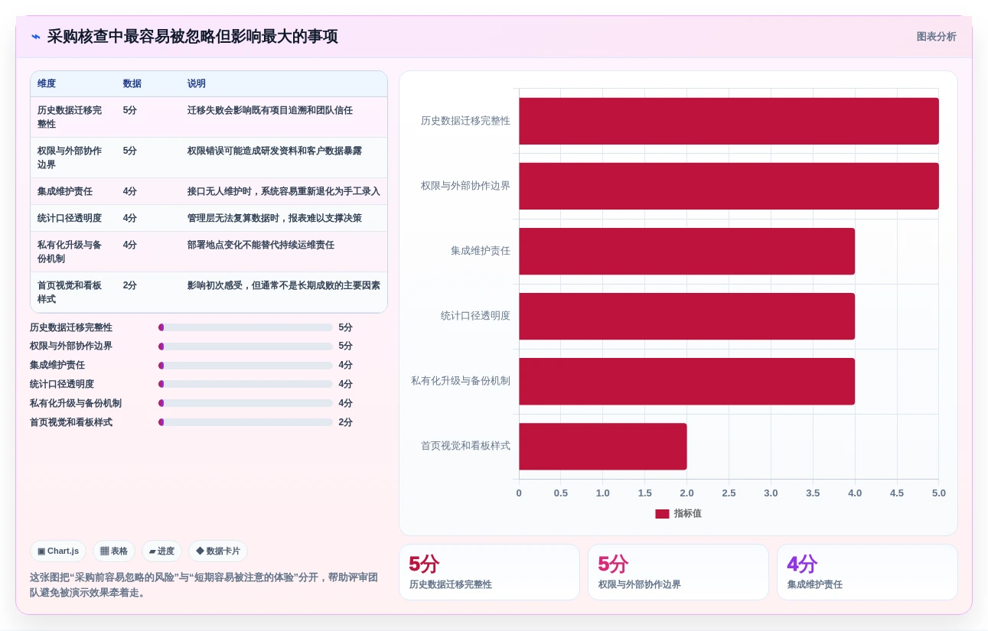
Task: Click the 数据 column header
Action: point(132,83)
